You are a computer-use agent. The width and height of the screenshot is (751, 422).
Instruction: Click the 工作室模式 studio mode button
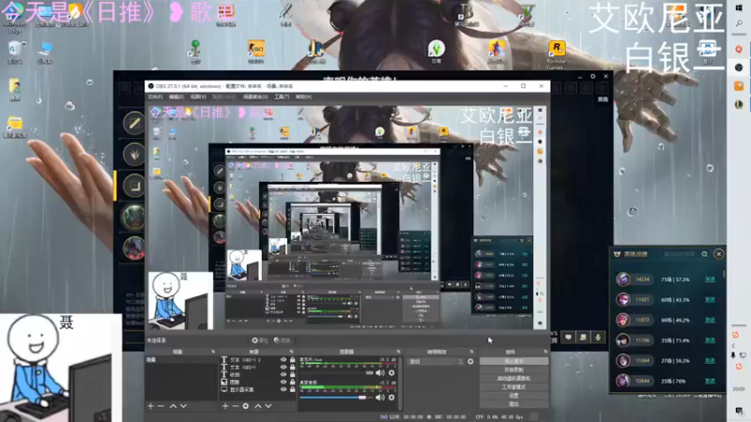coord(513,387)
